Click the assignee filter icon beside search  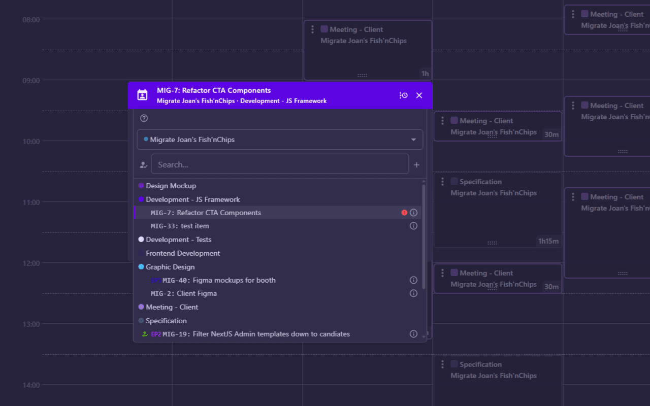143,164
